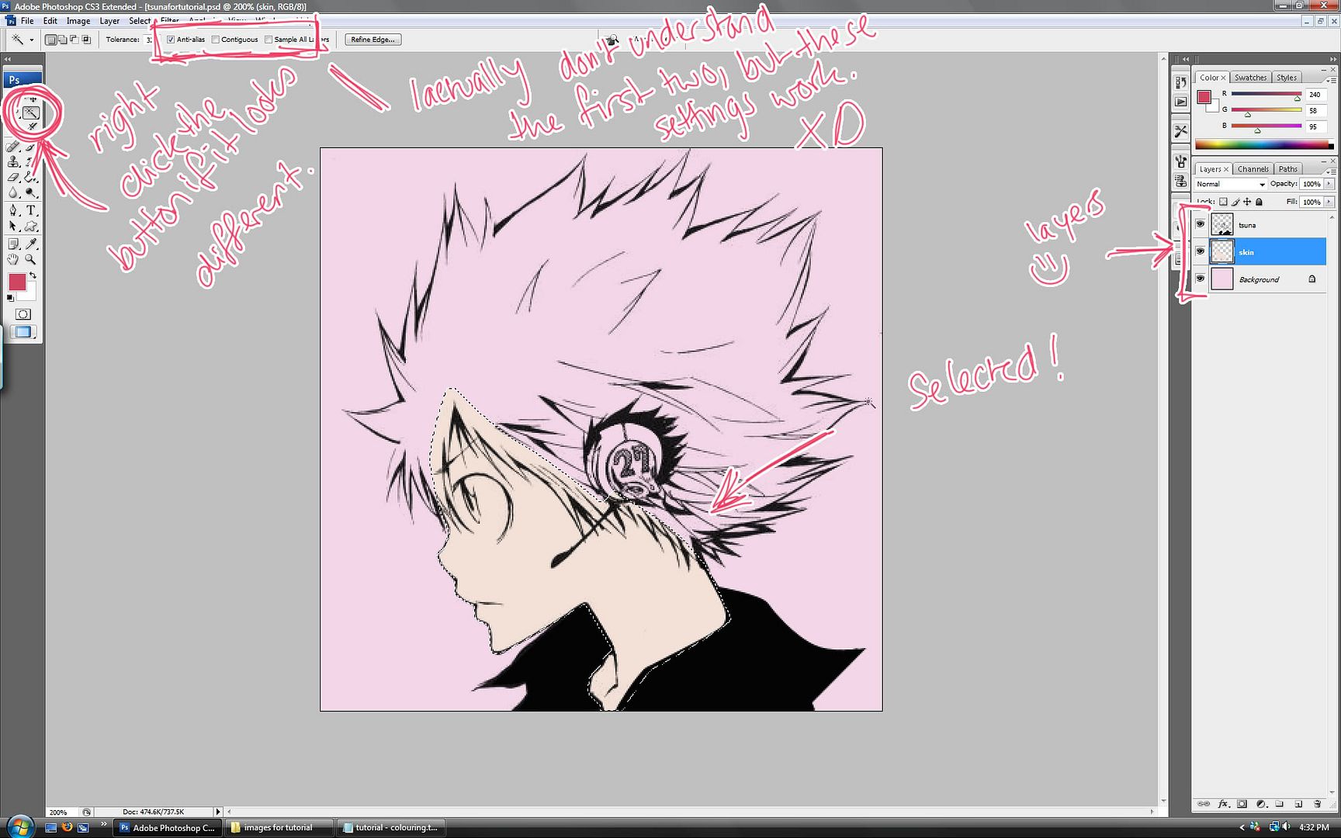The height and width of the screenshot is (838, 1341).
Task: Open the status bar info arrow
Action: tap(218, 812)
